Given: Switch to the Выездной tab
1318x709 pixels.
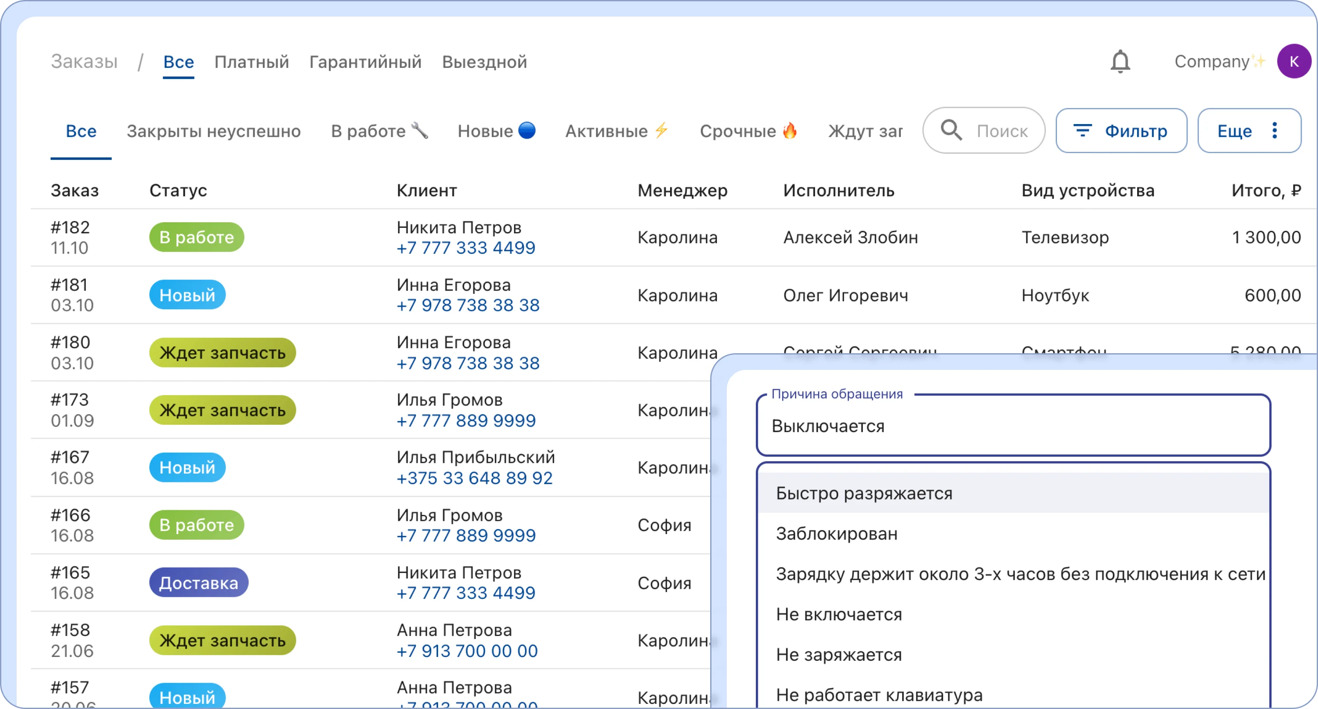Looking at the screenshot, I should pyautogui.click(x=485, y=62).
